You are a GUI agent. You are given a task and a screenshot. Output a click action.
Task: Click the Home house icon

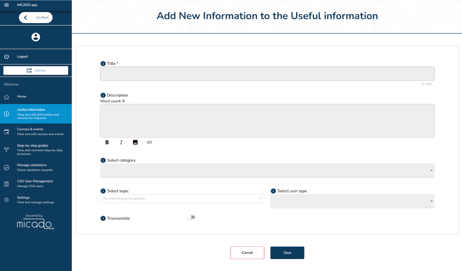[x=6, y=97]
